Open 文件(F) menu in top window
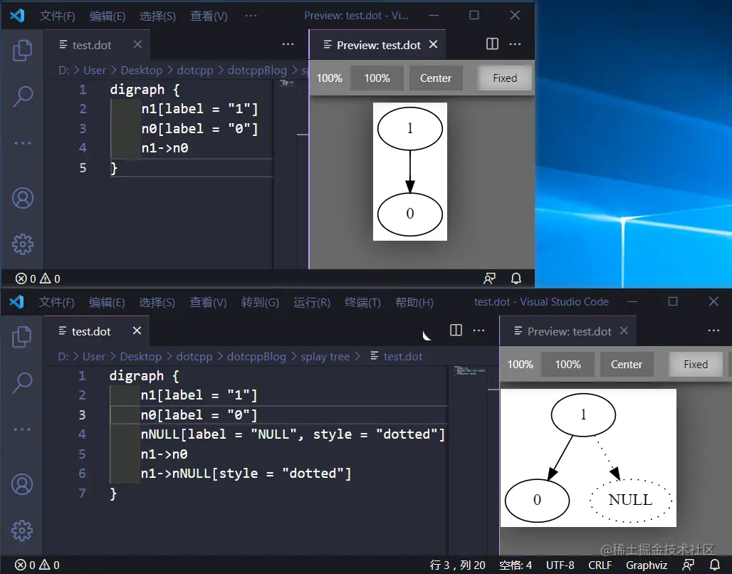Viewport: 732px width, 574px height. coord(58,16)
